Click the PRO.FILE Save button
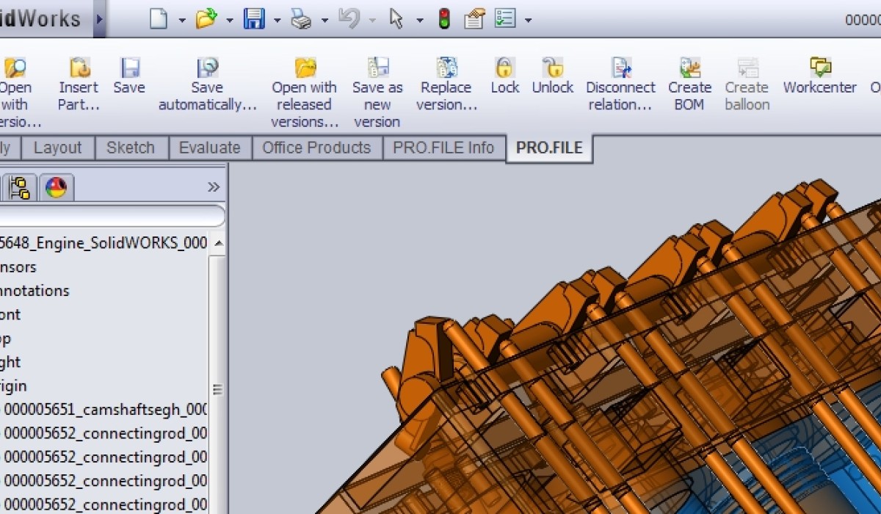 129,69
